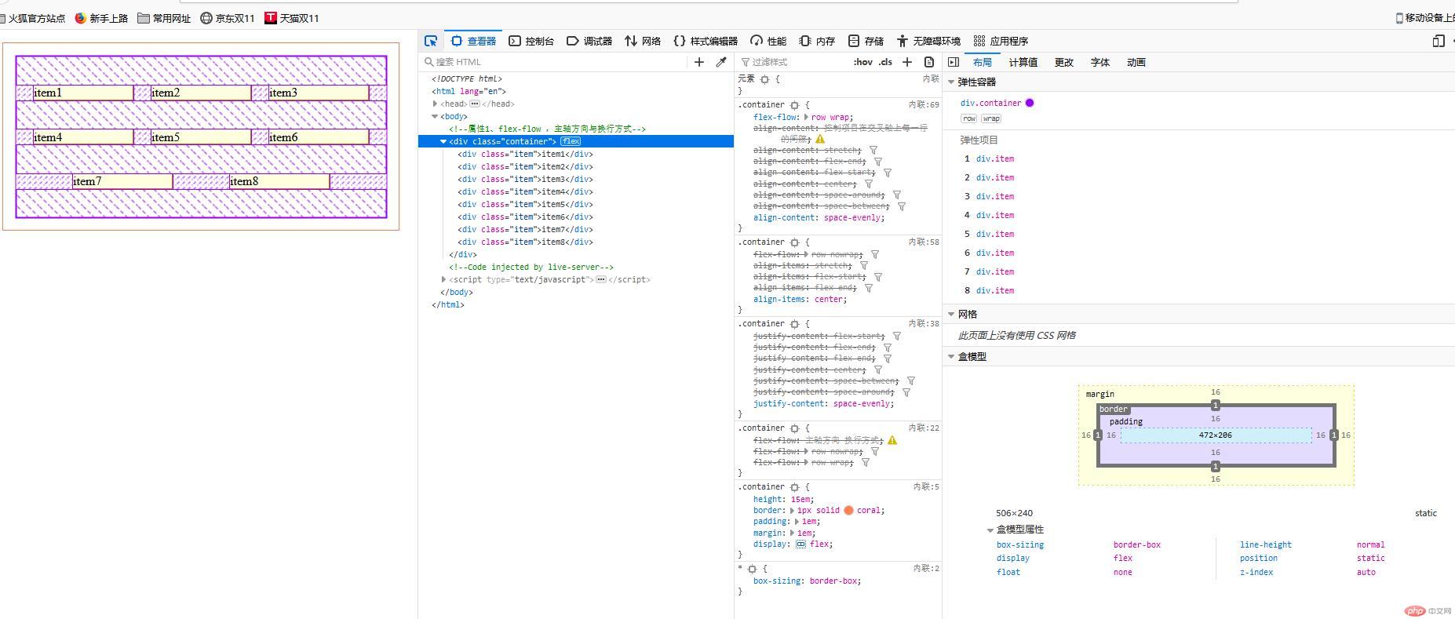The height and width of the screenshot is (619, 1455).
Task: Collapse the body element node
Action: tap(435, 116)
